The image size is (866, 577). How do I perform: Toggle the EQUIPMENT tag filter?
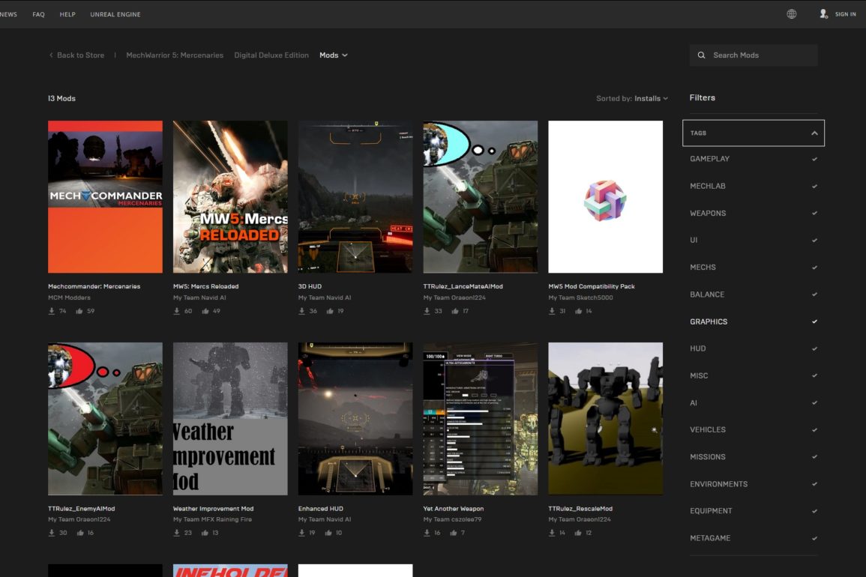(754, 511)
